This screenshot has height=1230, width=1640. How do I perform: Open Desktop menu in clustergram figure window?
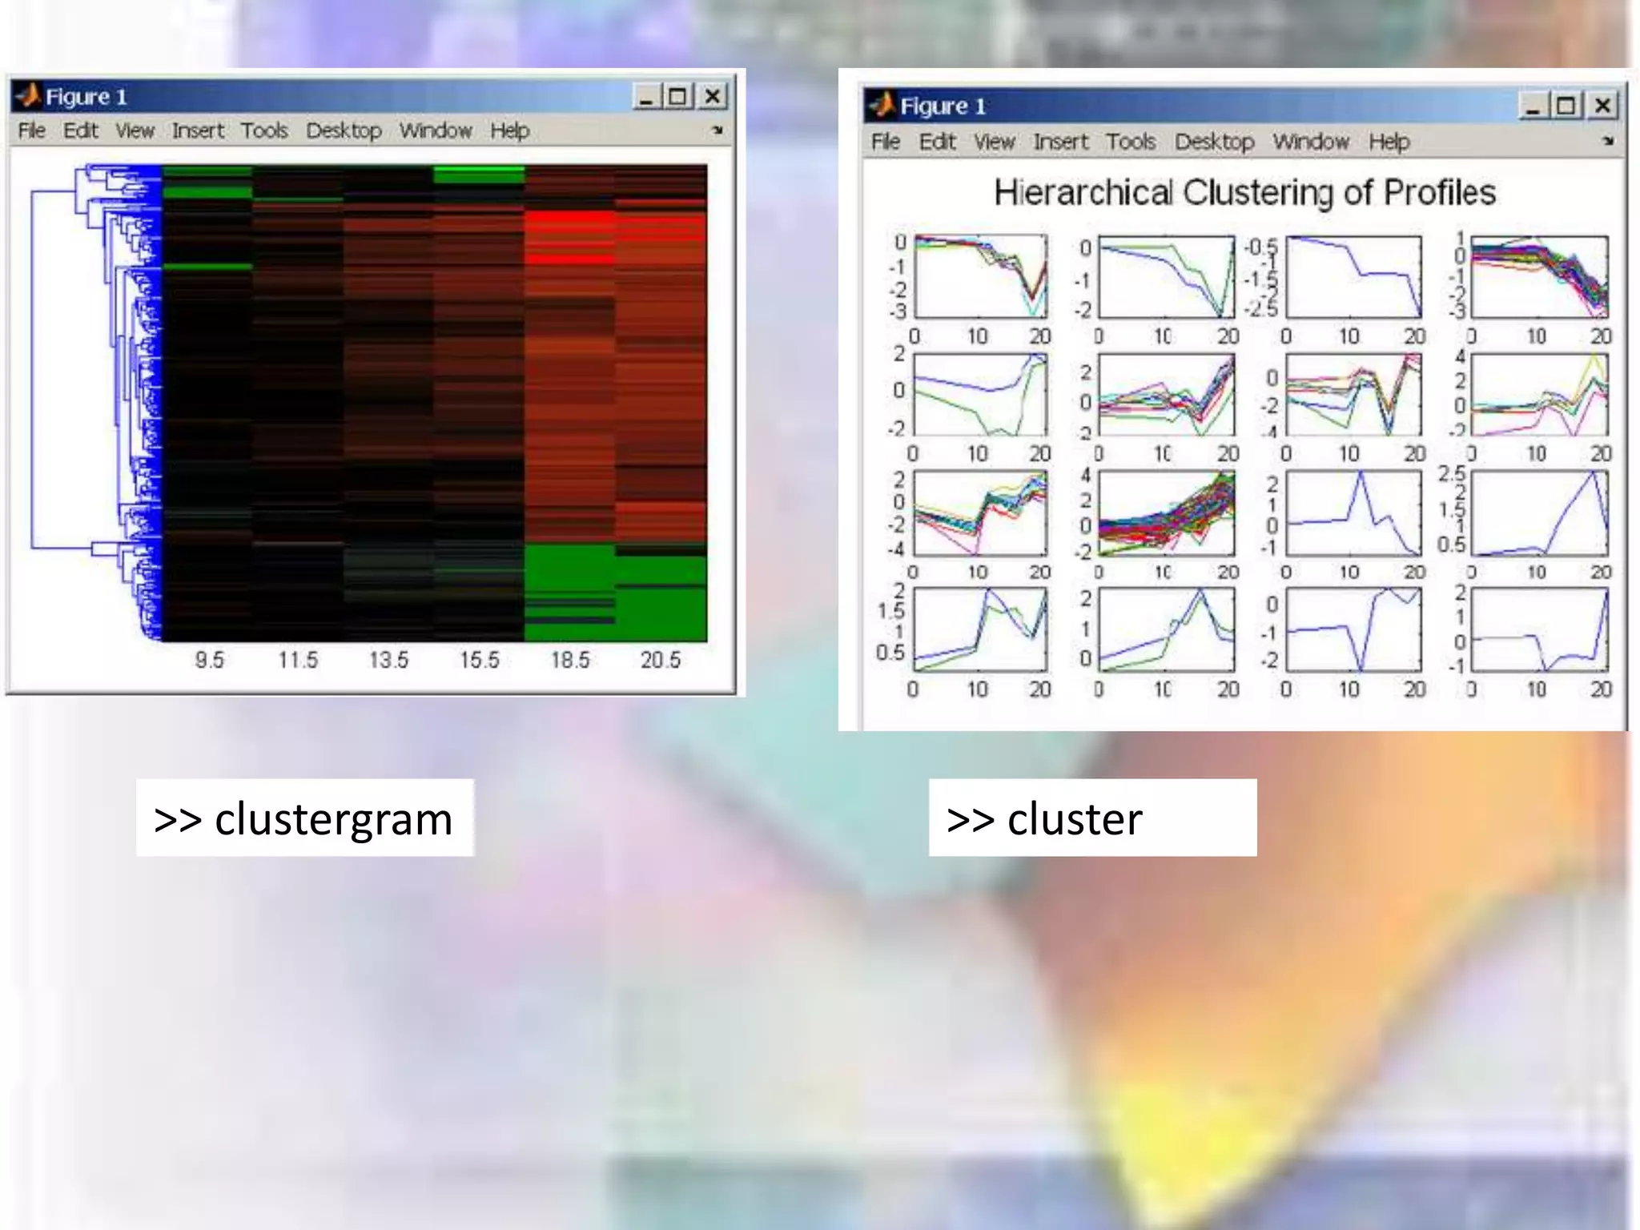coord(344,131)
